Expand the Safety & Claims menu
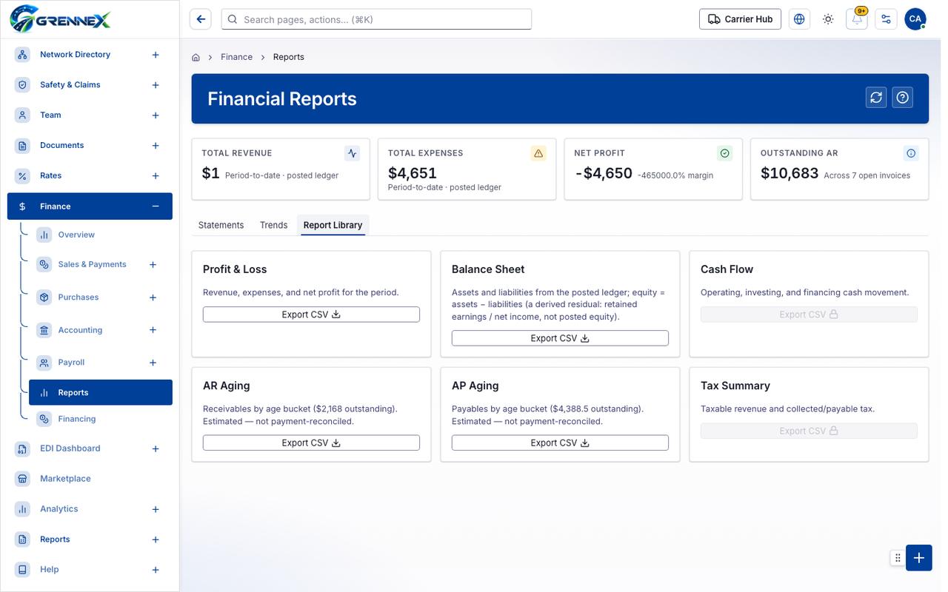 [156, 85]
